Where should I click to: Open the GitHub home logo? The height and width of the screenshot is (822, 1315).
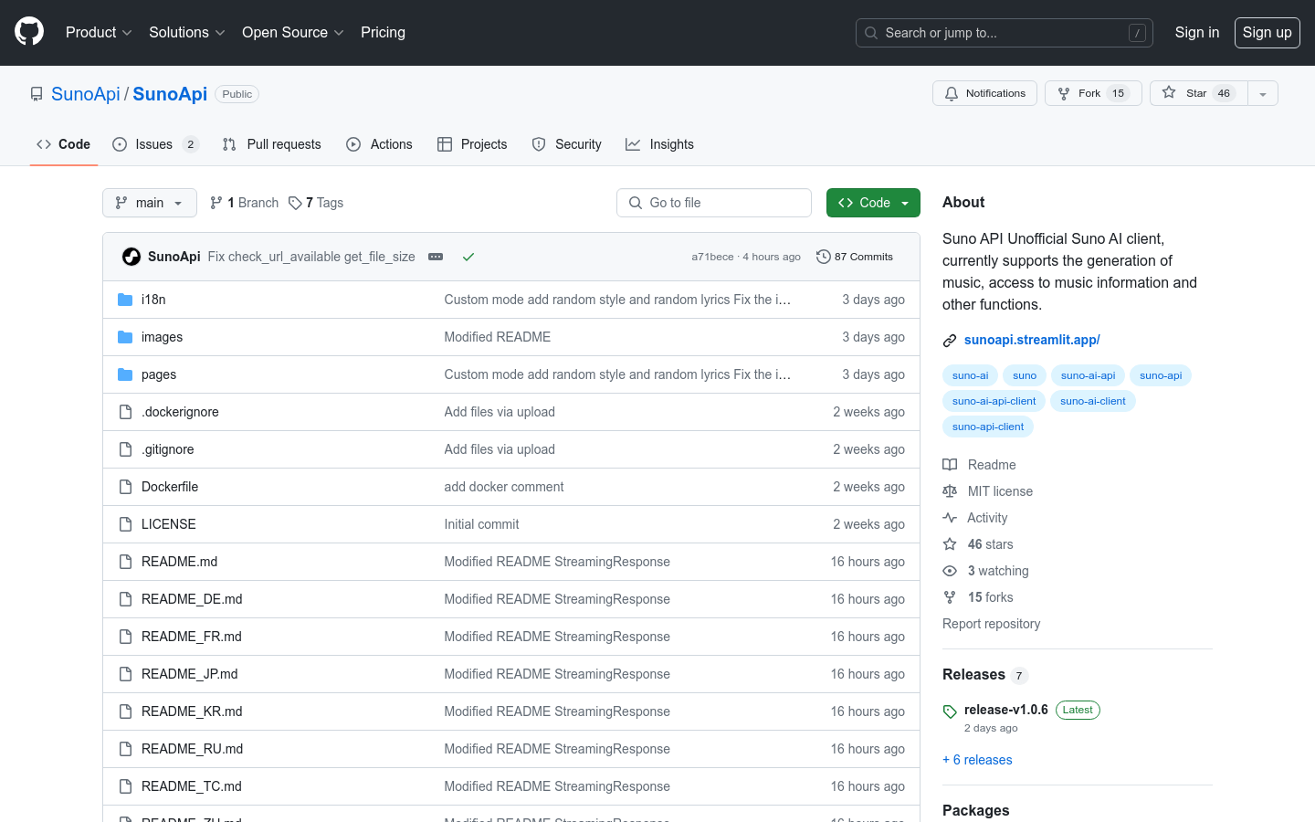29,32
